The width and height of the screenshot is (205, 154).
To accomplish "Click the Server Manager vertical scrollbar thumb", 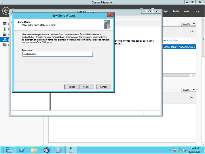I will pyautogui.click(x=203, y=38).
